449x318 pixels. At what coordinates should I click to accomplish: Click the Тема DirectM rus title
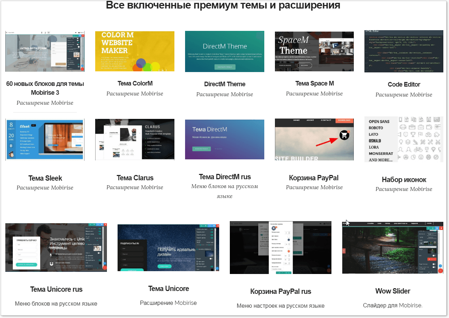point(225,177)
